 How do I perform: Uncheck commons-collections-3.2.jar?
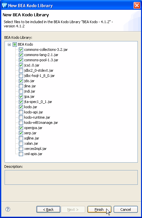21,50
